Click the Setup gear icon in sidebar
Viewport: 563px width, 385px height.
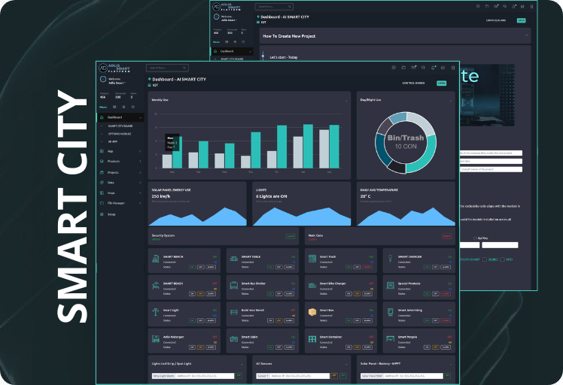[102, 214]
